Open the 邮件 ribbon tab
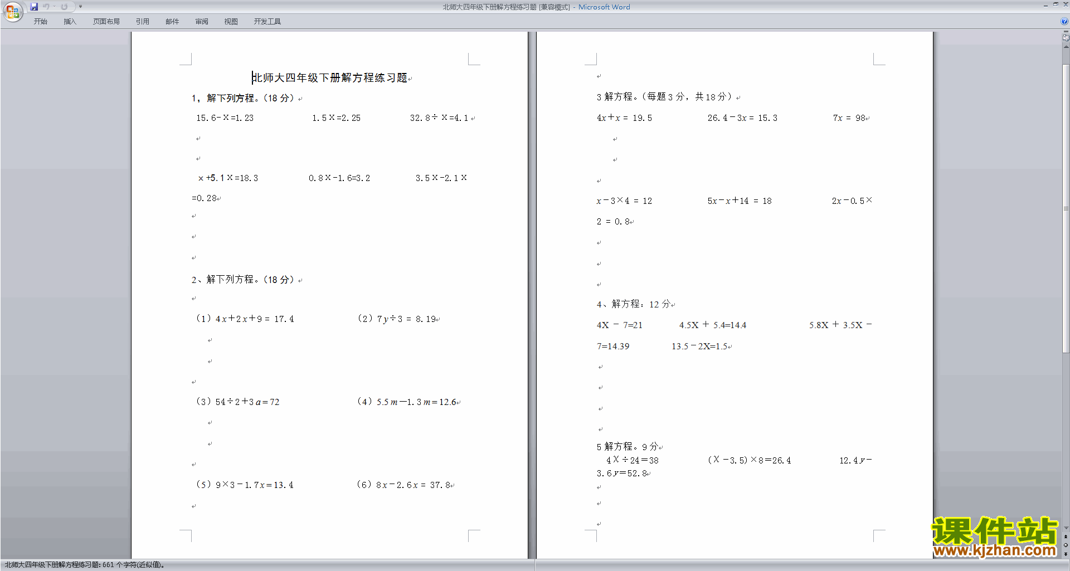Screen dimensions: 1070x571 [172, 22]
